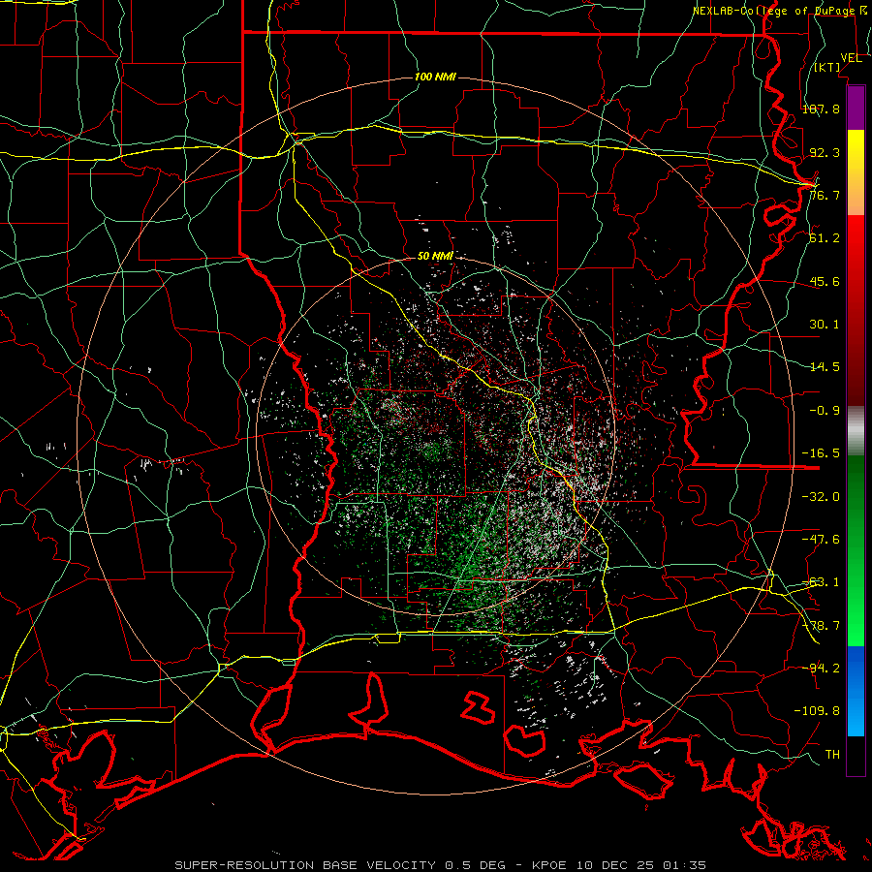Click the 100 NMI range ring label
872x872 pixels.
point(435,77)
